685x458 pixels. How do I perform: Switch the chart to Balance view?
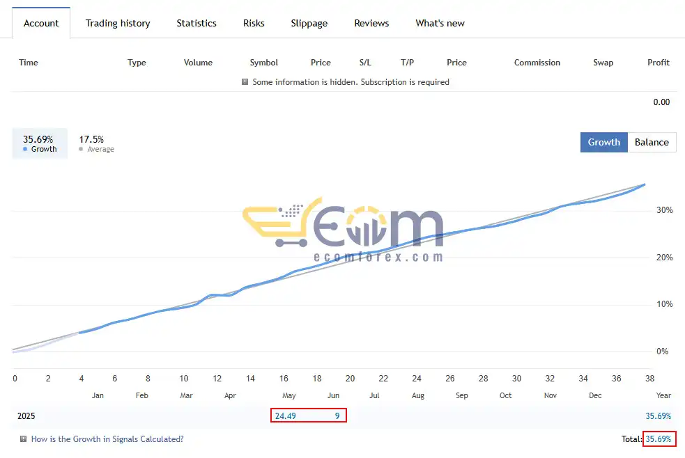[x=652, y=142]
